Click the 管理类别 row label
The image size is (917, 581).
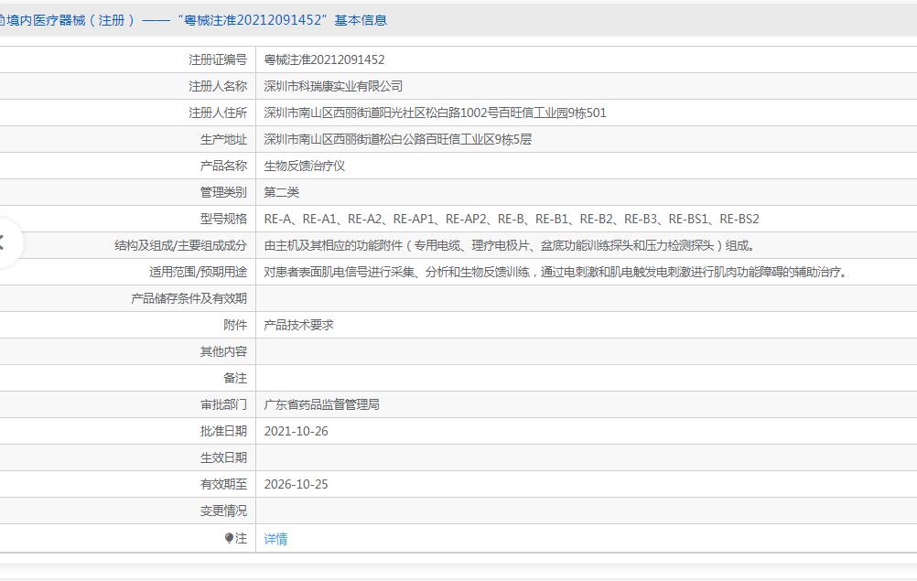coord(223,192)
